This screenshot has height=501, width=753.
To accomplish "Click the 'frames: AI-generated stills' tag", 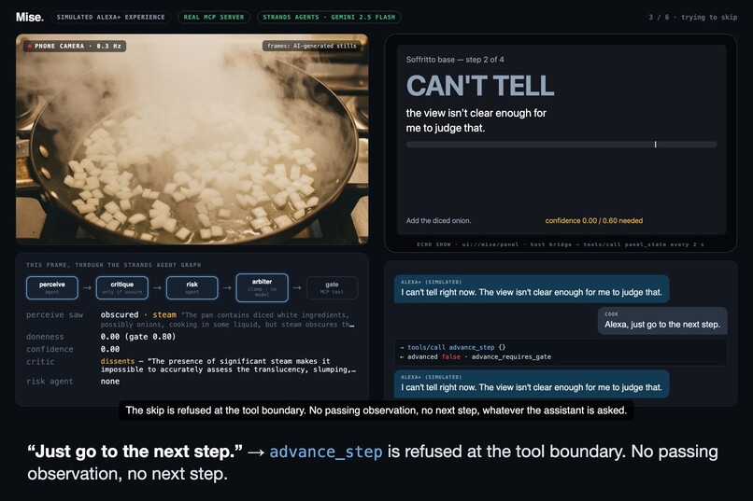I will tap(312, 46).
